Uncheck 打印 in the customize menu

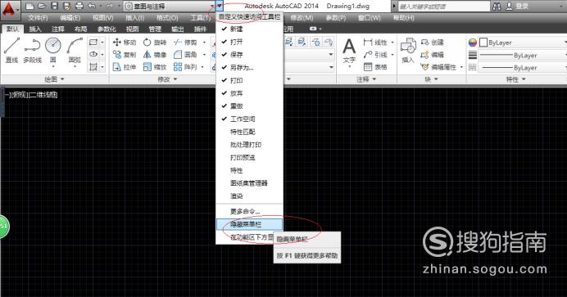[249, 80]
